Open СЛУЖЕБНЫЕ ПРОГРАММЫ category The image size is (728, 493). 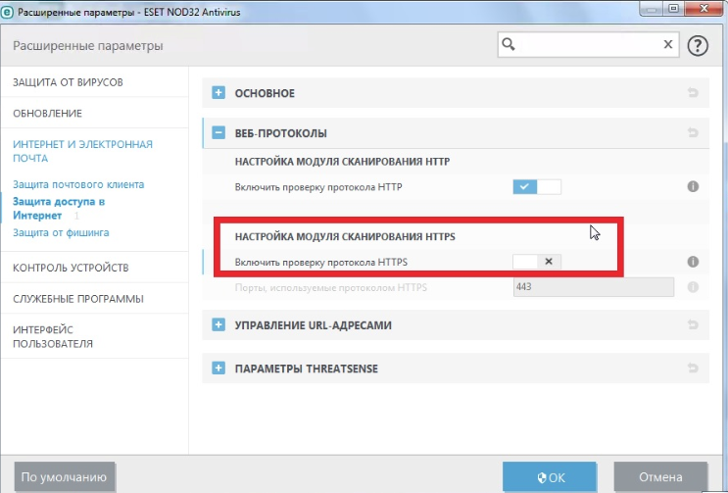click(78, 299)
